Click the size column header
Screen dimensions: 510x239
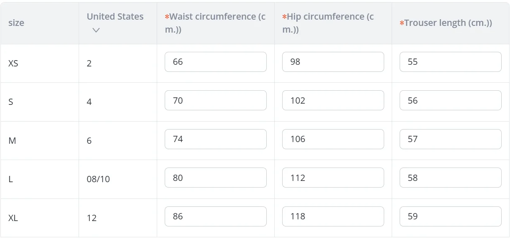[16, 23]
